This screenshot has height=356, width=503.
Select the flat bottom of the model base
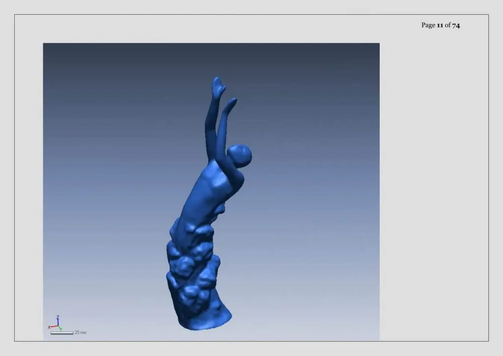[x=205, y=322]
